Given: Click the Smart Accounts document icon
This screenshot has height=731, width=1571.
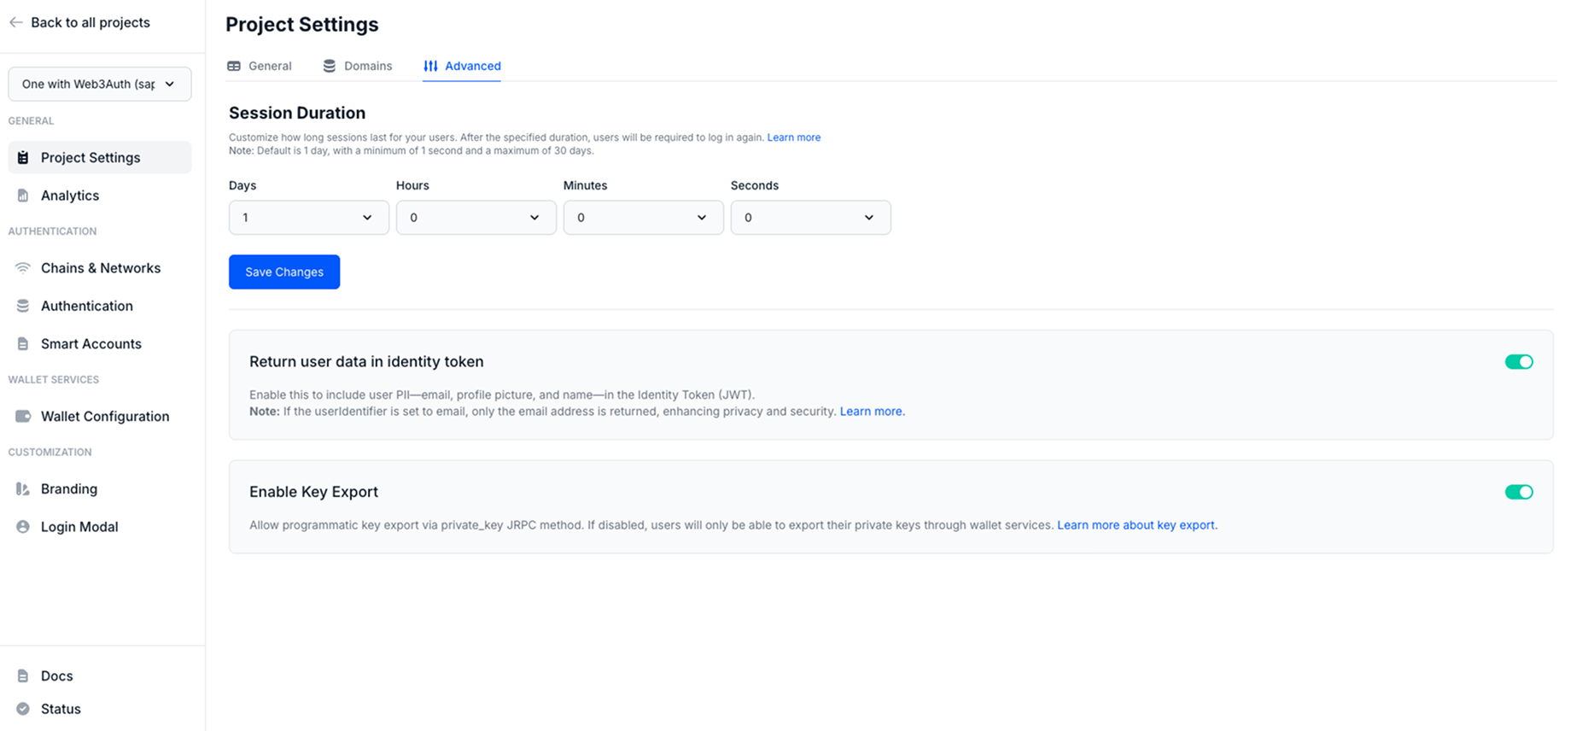Looking at the screenshot, I should pyautogui.click(x=23, y=344).
